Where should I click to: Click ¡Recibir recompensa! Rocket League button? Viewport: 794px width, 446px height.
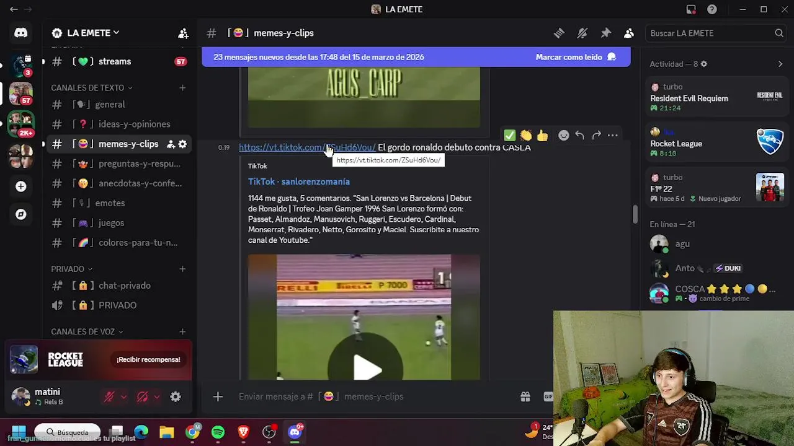[x=148, y=359]
